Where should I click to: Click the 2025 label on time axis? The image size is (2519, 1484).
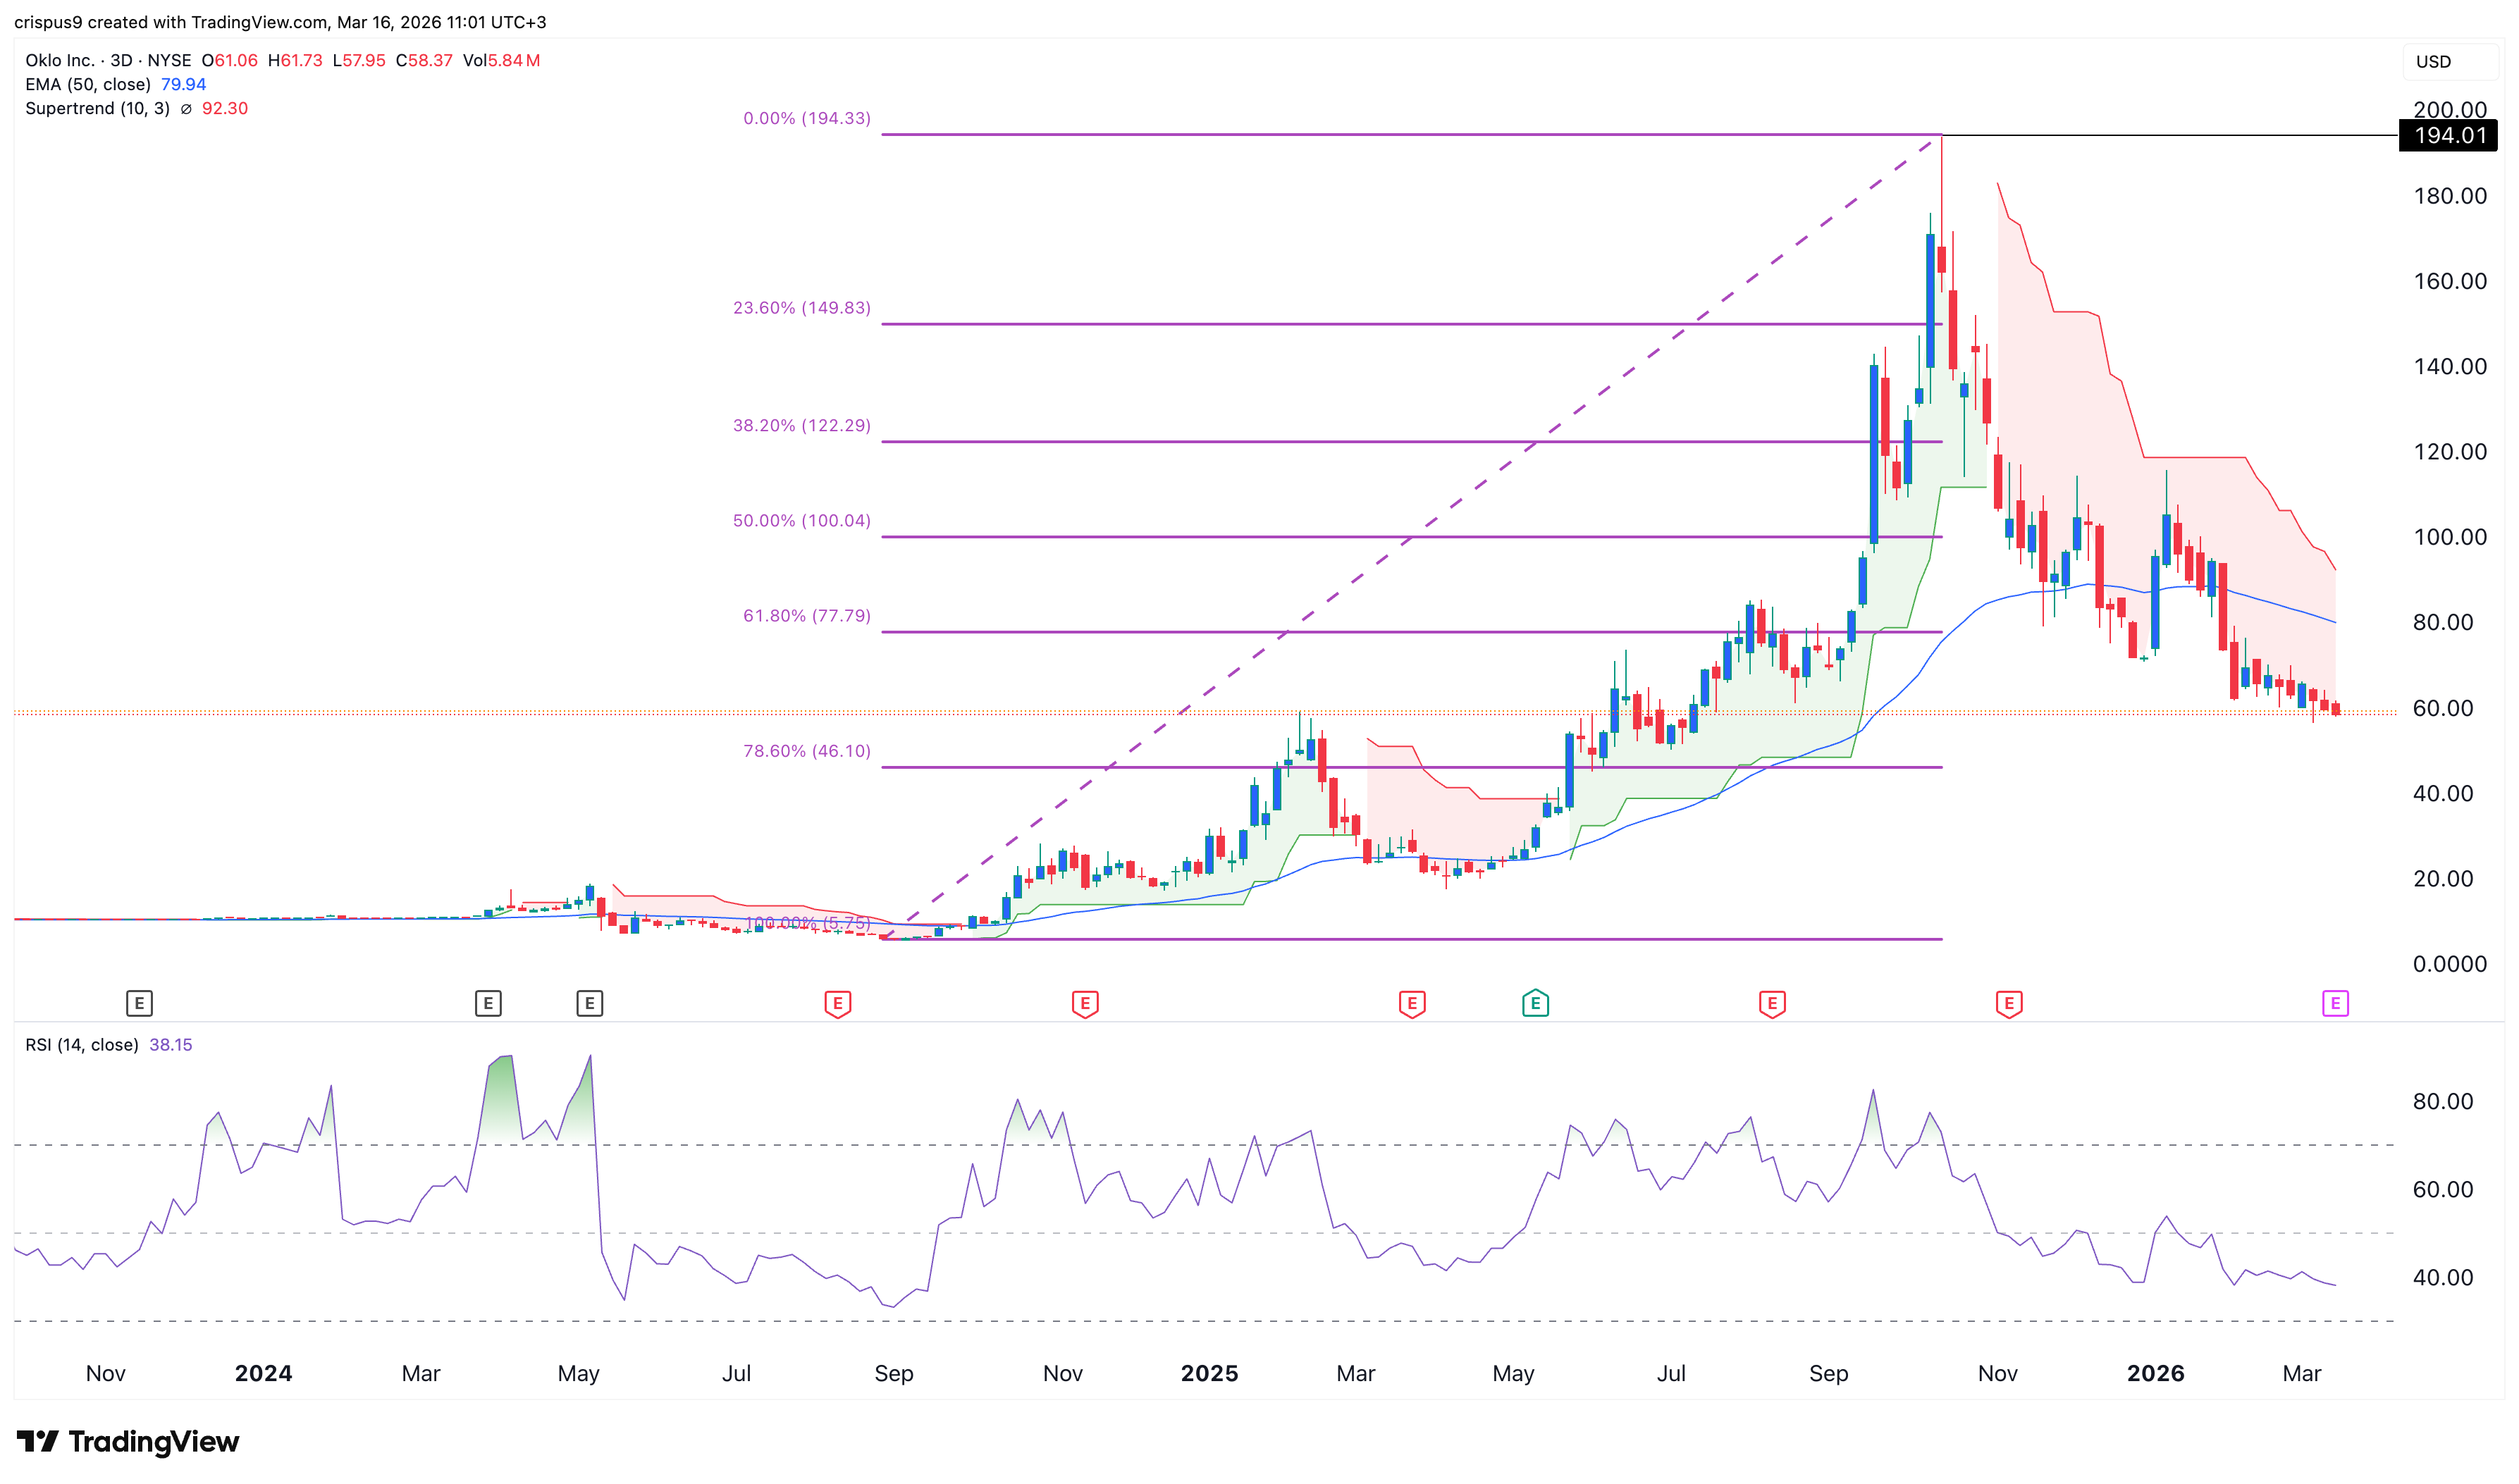tap(1209, 1373)
